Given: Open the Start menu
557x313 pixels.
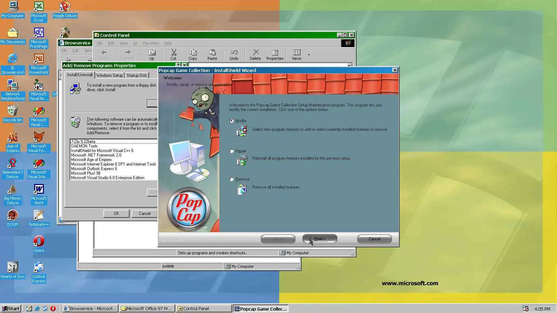Looking at the screenshot, I should click(11, 308).
